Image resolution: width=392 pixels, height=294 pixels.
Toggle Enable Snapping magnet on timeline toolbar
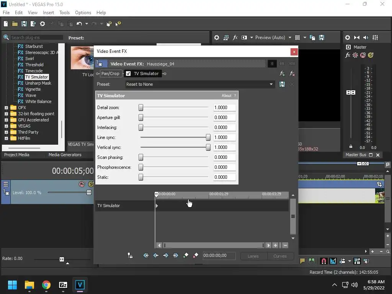pyautogui.click(x=323, y=261)
